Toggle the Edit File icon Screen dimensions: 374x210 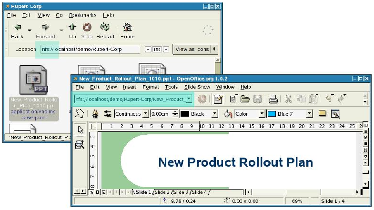(218, 99)
